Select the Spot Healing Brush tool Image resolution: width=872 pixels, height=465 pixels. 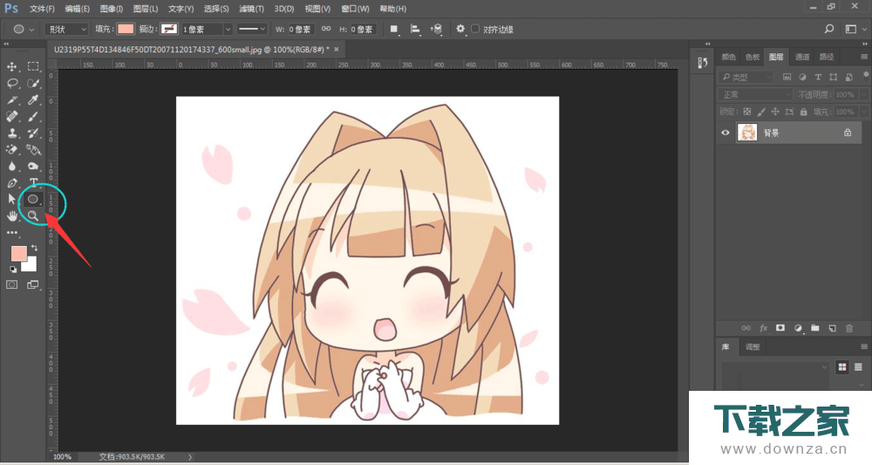point(11,117)
